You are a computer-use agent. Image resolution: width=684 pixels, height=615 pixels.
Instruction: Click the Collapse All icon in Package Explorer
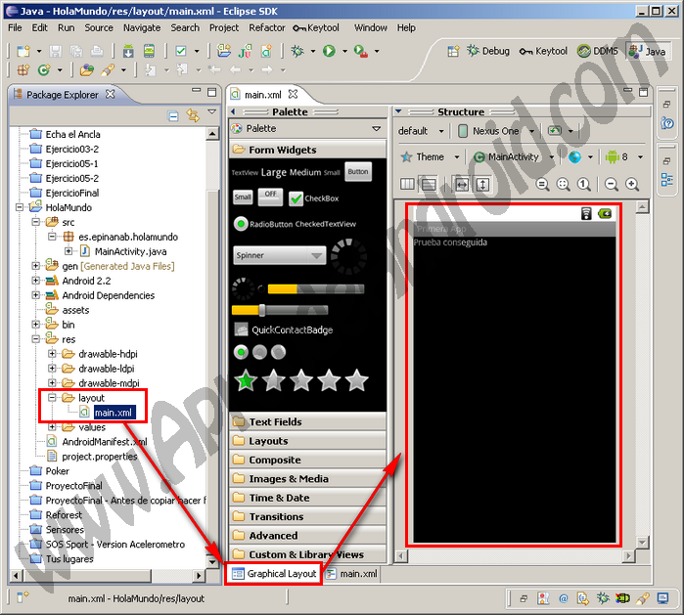coord(173,116)
